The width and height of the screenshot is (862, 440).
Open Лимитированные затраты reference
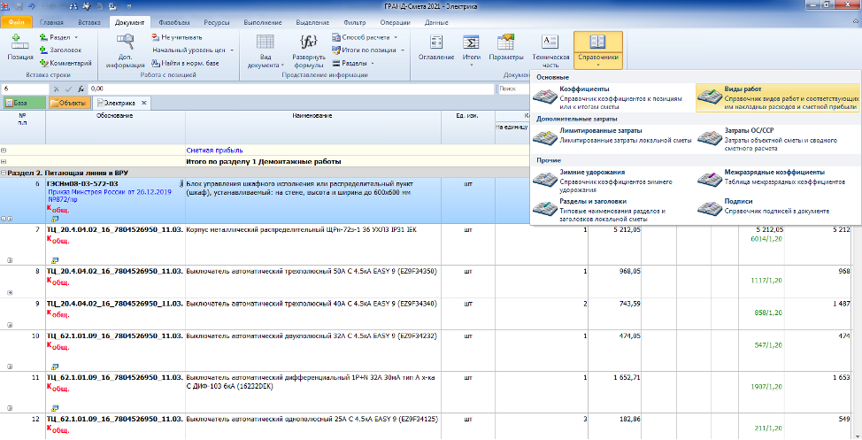pos(612,137)
